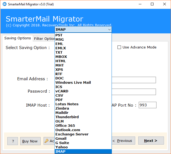171x154 pixels.
Task: Select Outlook.com saving option
Action: (x=83, y=130)
